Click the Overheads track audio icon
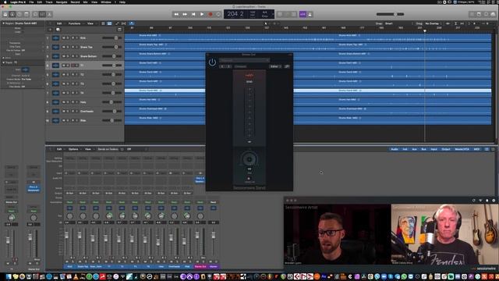This screenshot has width=499, height=281. [55, 111]
